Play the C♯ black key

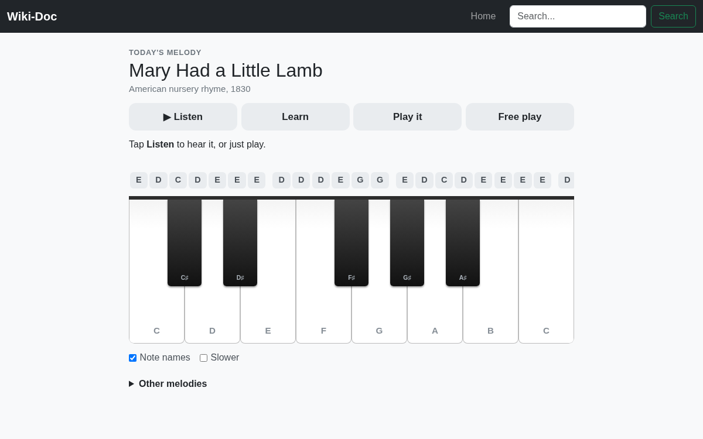coord(185,242)
